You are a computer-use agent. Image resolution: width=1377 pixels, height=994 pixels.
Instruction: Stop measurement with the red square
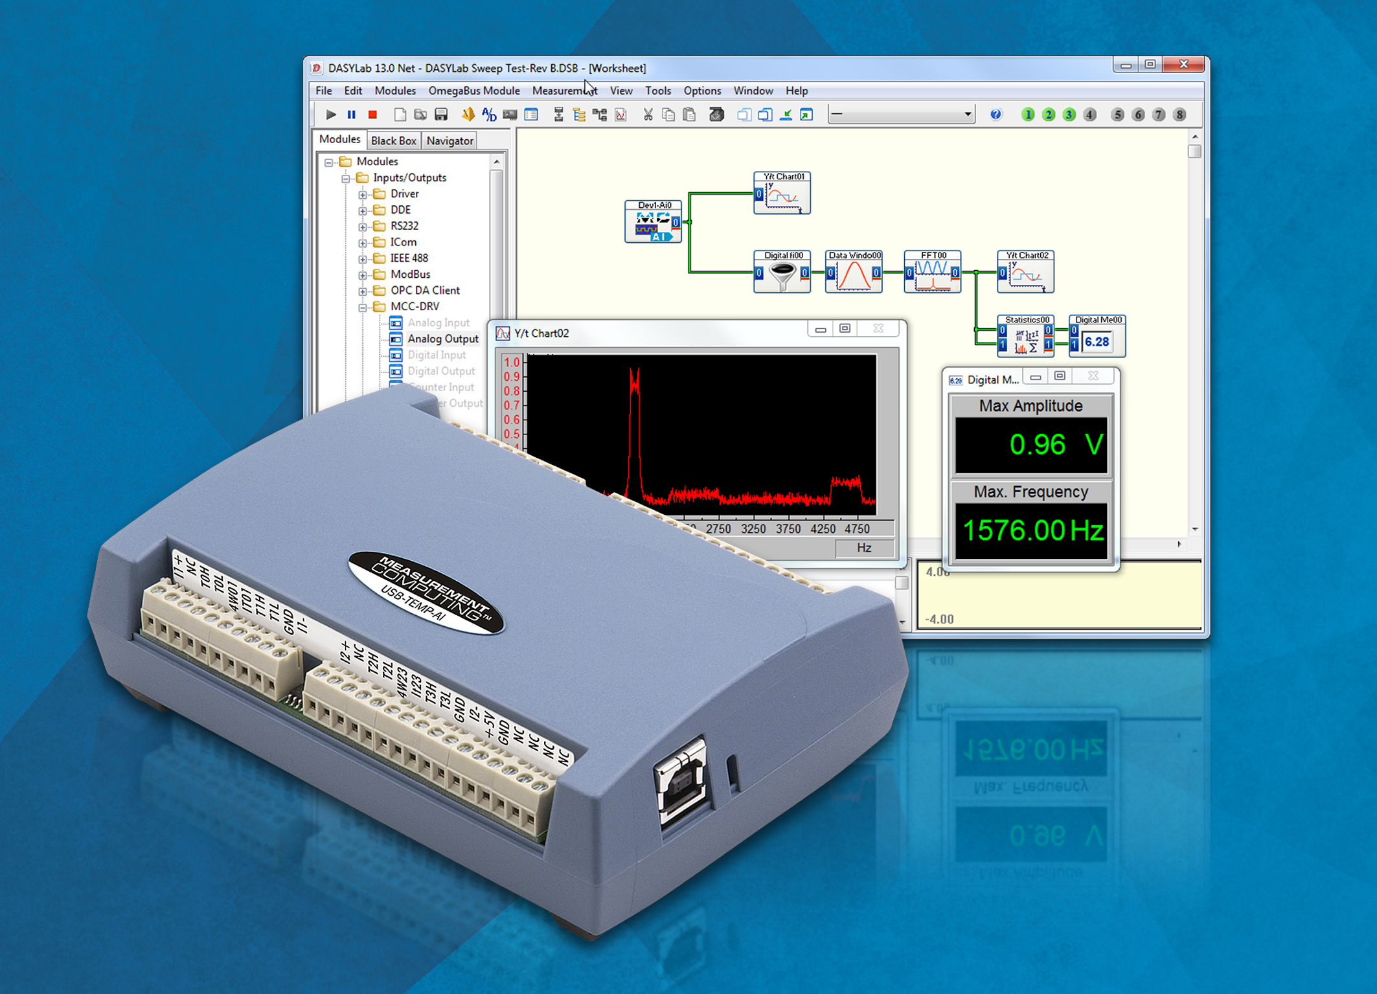point(372,115)
